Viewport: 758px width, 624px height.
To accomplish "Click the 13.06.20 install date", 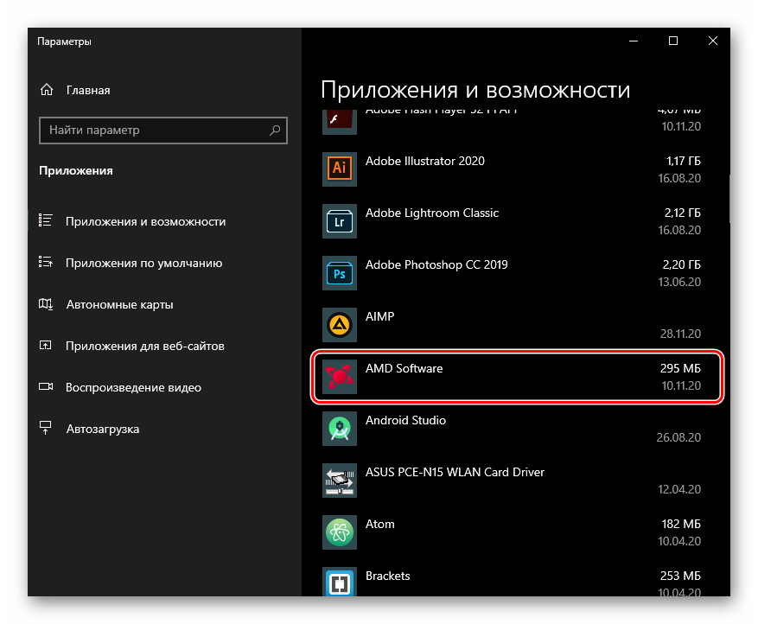I will coord(679,282).
